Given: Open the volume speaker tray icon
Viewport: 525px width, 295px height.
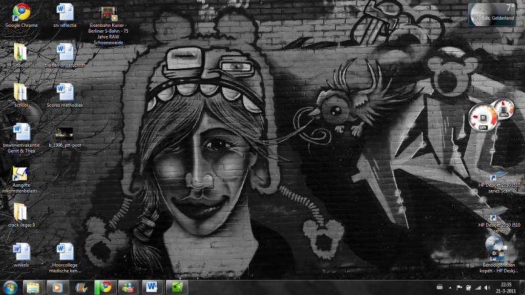Looking at the screenshot, I should 488,288.
